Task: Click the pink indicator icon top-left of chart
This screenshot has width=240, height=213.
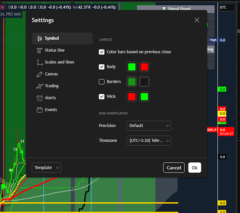Action: click(x=3, y=7)
